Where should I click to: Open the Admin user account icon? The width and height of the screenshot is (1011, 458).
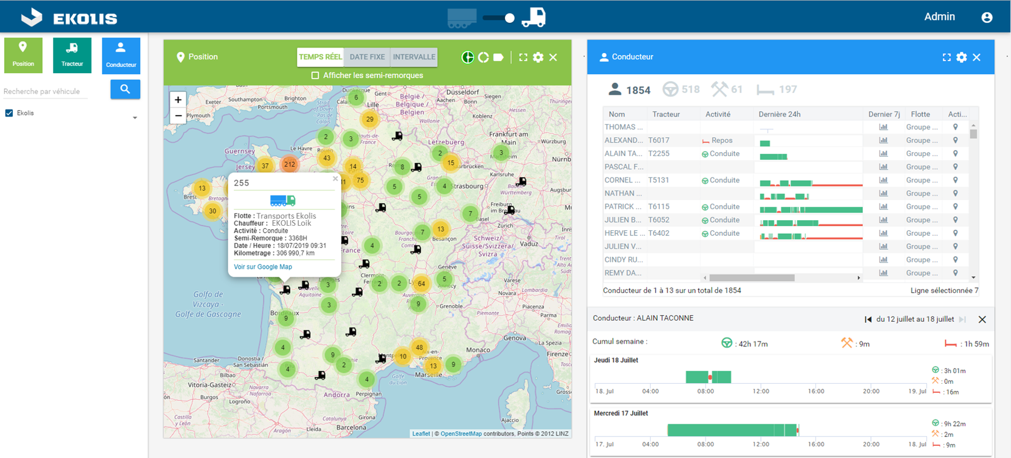987,17
